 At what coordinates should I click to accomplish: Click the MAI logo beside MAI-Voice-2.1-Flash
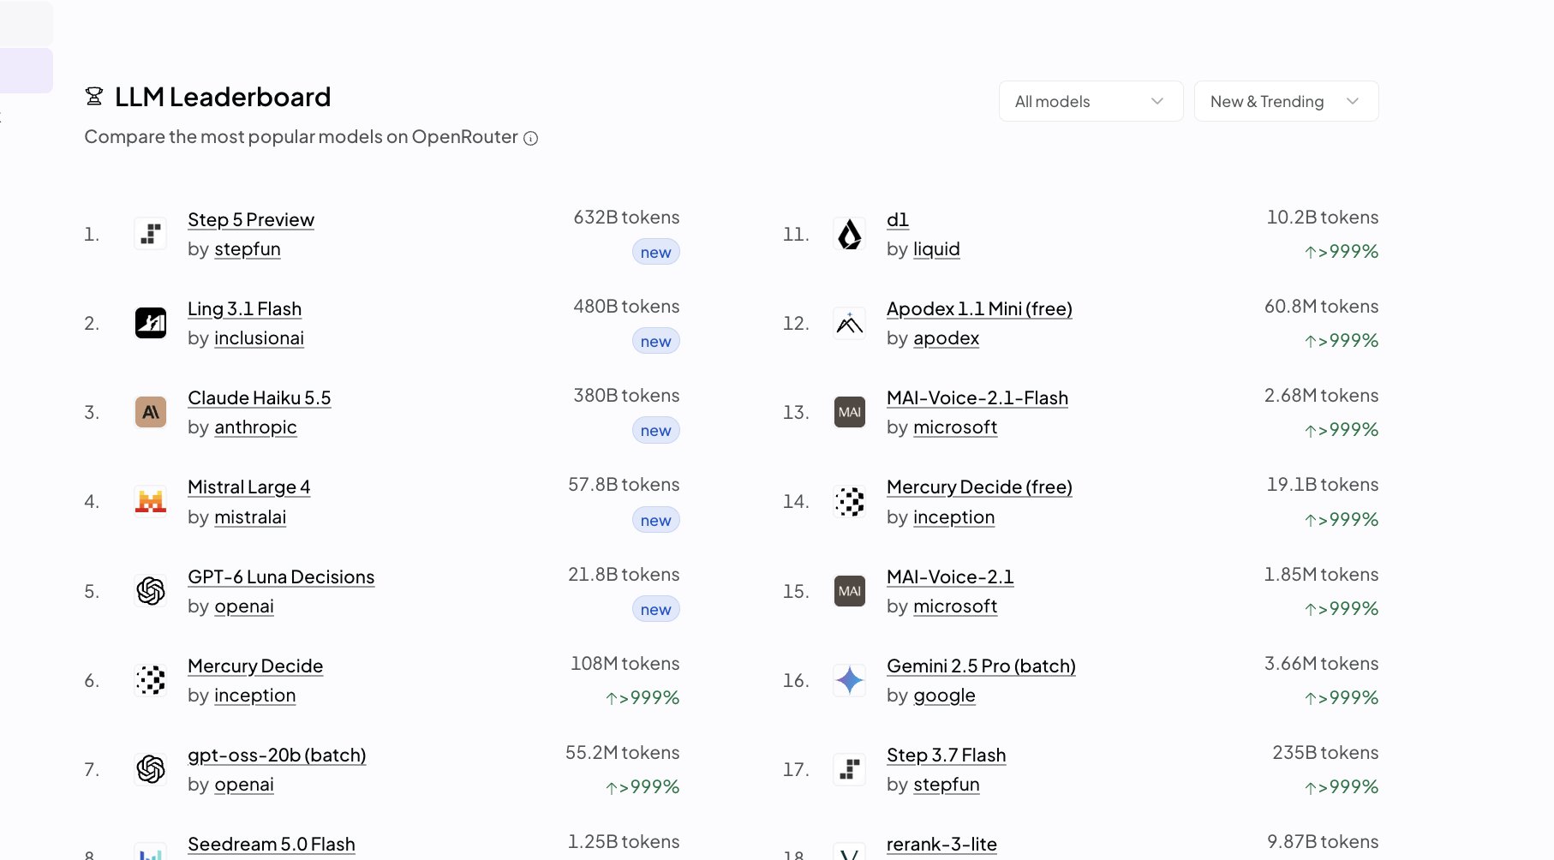tap(850, 412)
